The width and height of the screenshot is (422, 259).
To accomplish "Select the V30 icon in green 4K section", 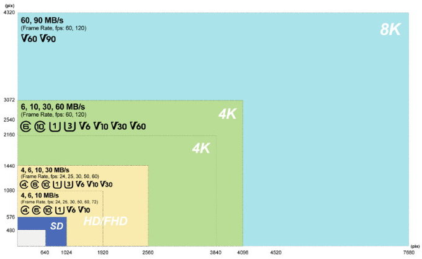I will [x=119, y=126].
